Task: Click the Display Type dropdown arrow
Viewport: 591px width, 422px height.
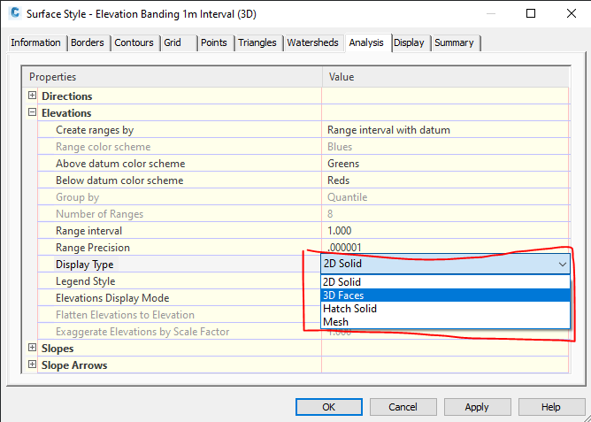Action: pos(563,265)
